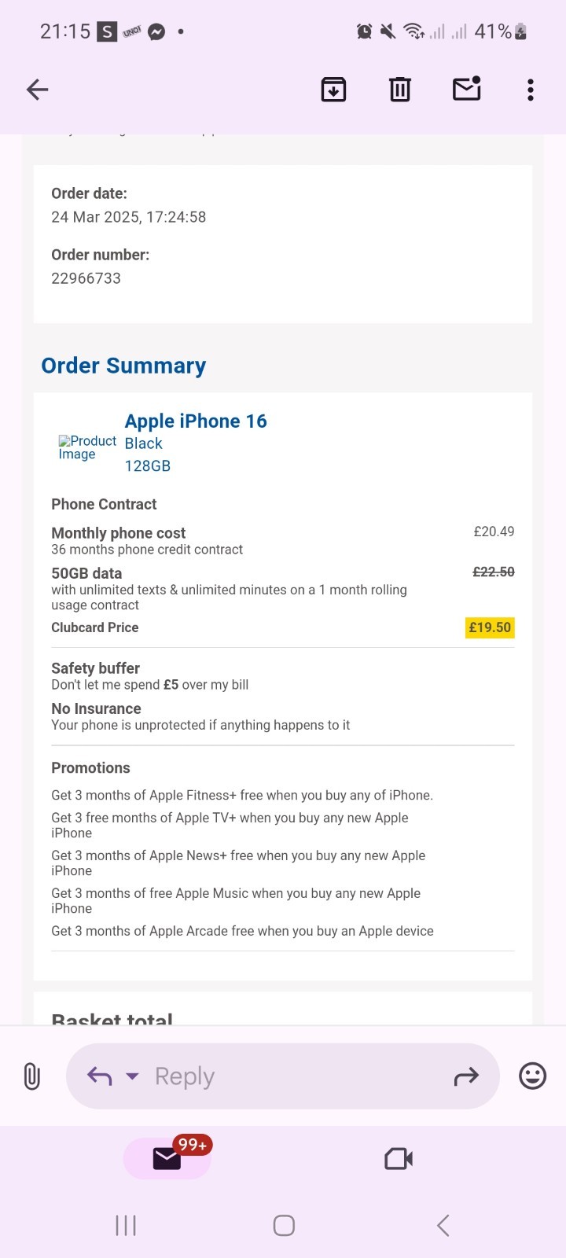Tap the Recents button in the navigation bar

[125, 1224]
